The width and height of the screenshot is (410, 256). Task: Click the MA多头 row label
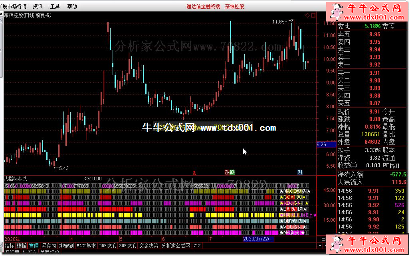tap(292, 233)
